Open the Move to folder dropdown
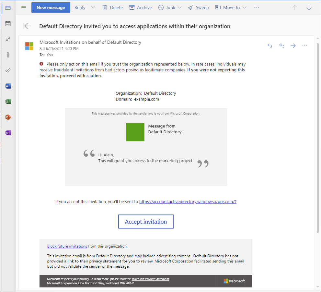Viewport: 321px width, 292px height. coord(245,7)
